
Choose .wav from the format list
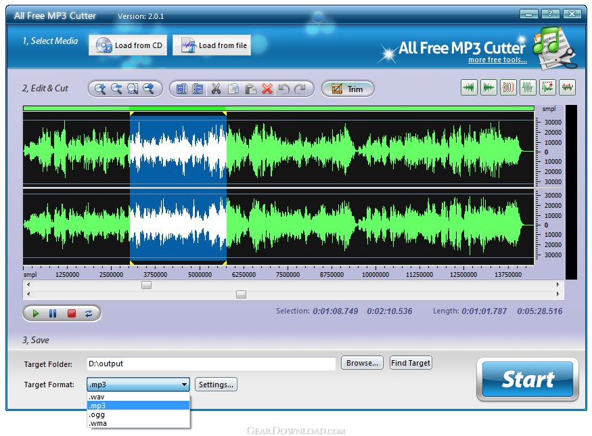[138, 397]
